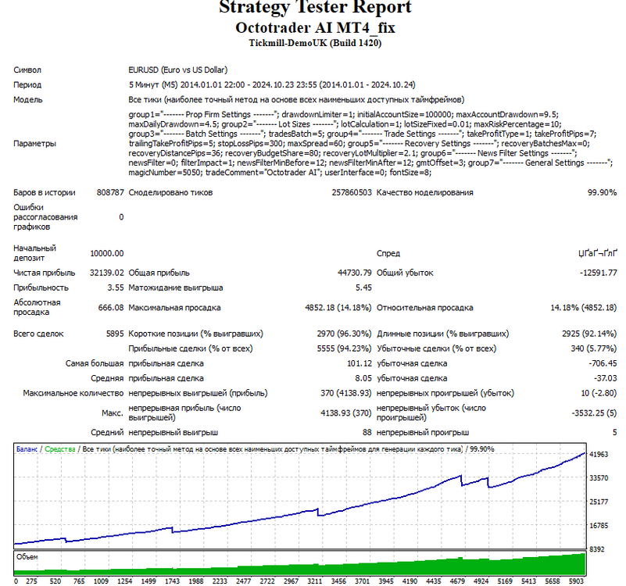Click profit trades value 5555 (94.23%)
This screenshot has height=586, width=626.
[x=344, y=348]
